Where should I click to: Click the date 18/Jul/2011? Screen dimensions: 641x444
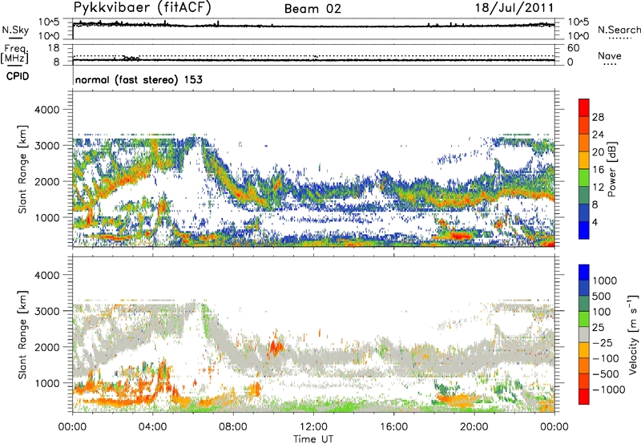pos(514,8)
